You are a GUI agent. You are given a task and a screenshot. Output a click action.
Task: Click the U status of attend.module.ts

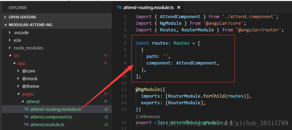click(x=106, y=125)
